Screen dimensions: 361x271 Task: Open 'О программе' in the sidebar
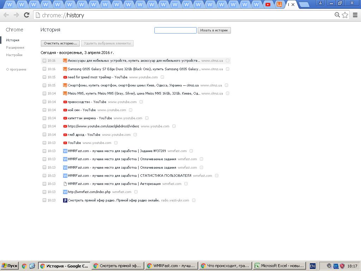click(x=16, y=70)
